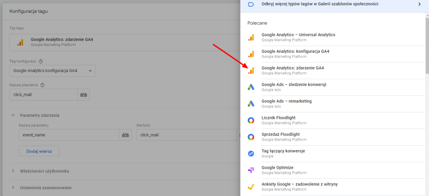Screen dimensions: 429x196
Task: Open the help icon beside Tag konfiguracji
Action: [x=41, y=61]
